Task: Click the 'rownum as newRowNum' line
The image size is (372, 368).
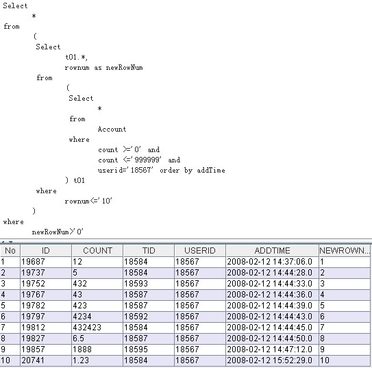Action: [x=103, y=68]
